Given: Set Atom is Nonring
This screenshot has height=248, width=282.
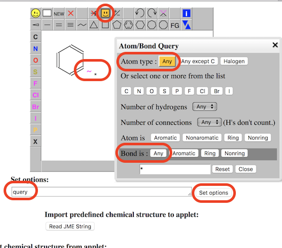Looking at the screenshot, I should click(258, 138).
